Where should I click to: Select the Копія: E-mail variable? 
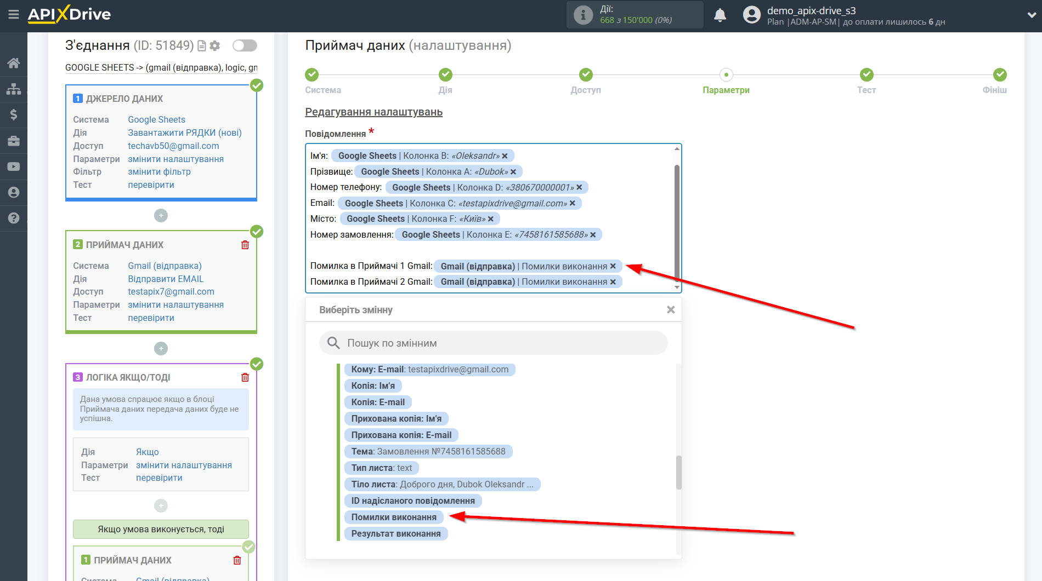click(378, 402)
